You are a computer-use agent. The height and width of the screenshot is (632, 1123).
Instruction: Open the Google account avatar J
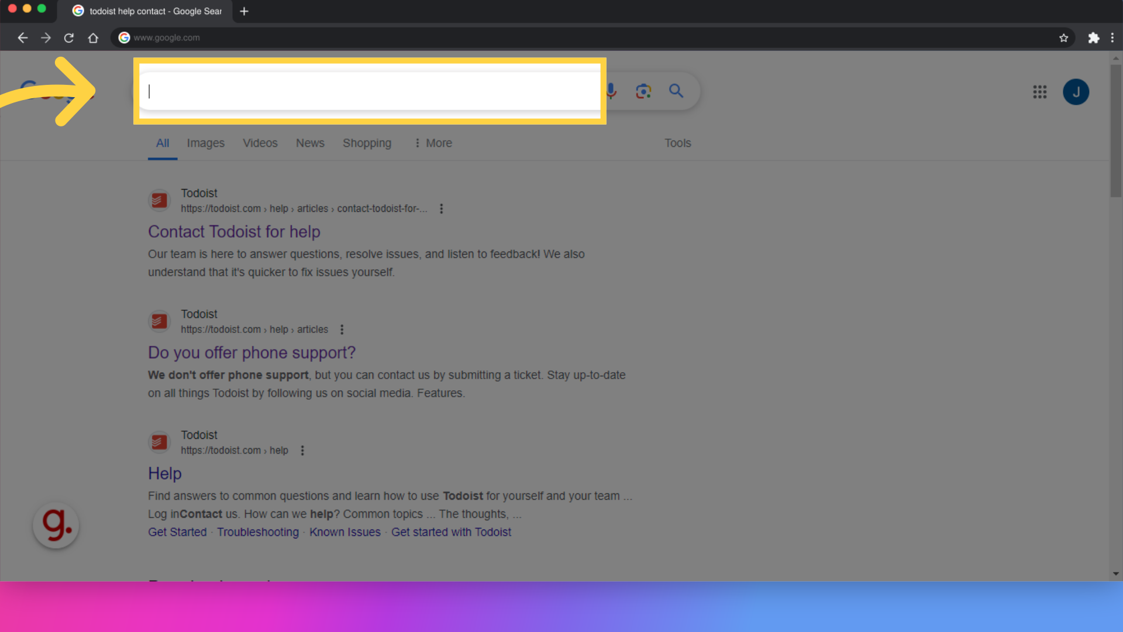1076,92
